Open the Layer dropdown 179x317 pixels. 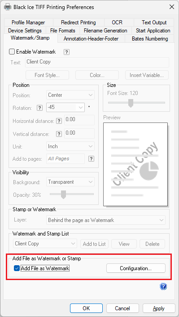106,220
